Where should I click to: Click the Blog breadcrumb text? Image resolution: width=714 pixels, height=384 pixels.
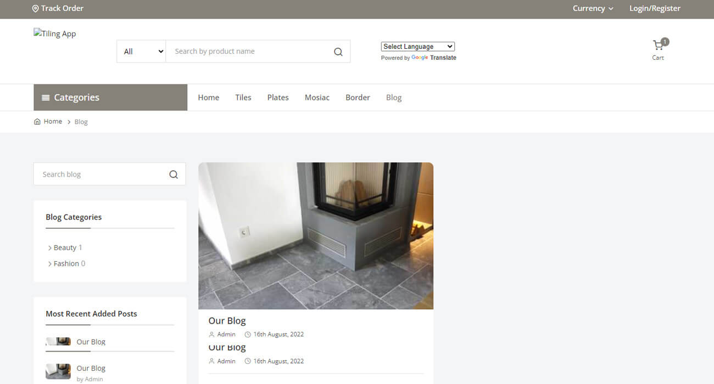[x=81, y=122]
